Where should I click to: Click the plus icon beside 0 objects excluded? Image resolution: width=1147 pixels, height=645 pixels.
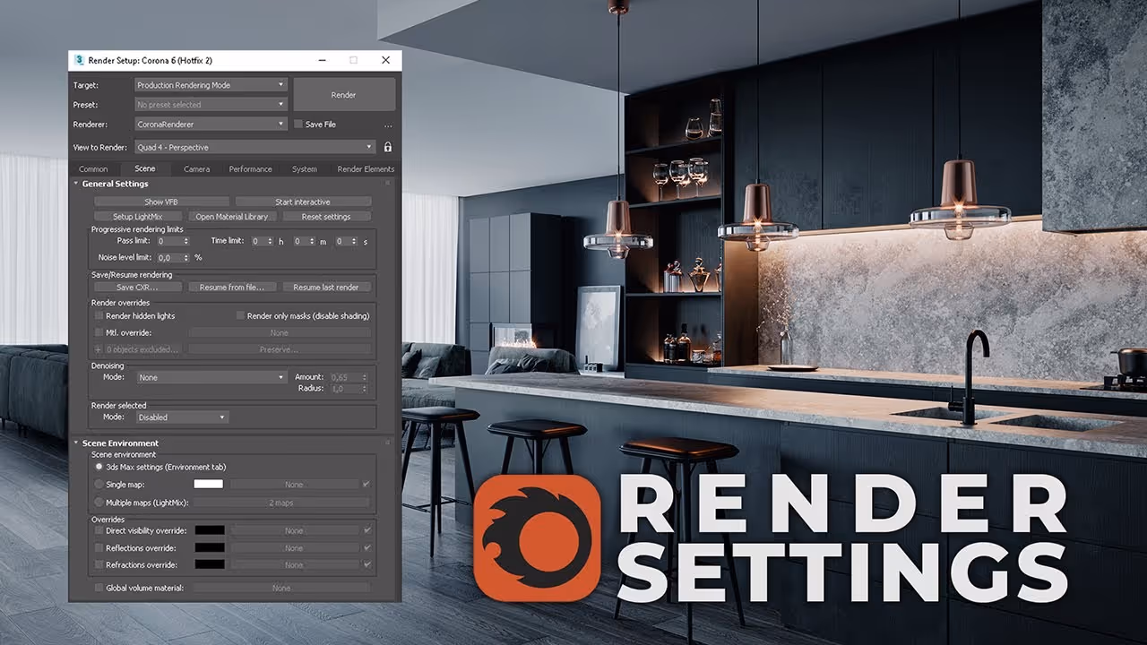coord(99,349)
